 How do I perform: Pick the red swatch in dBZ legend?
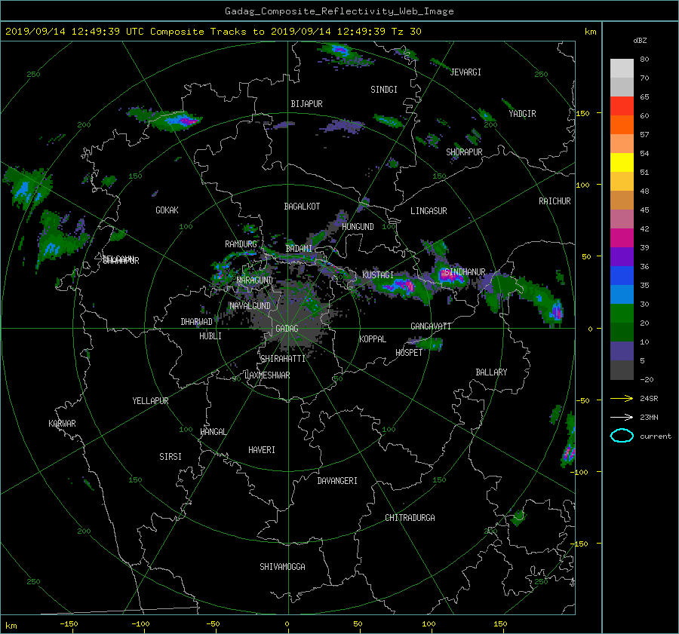(622, 106)
